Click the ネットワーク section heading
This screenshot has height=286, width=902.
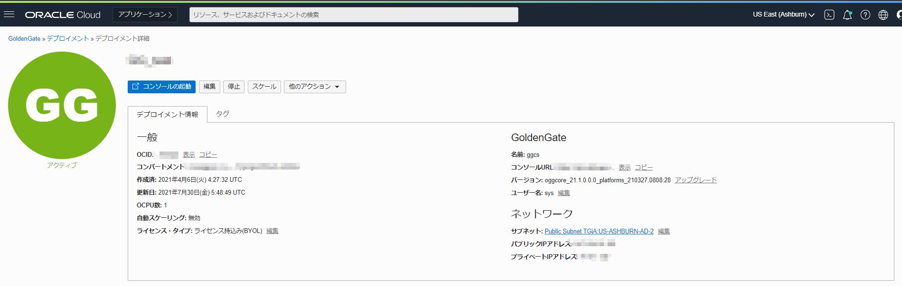542,214
